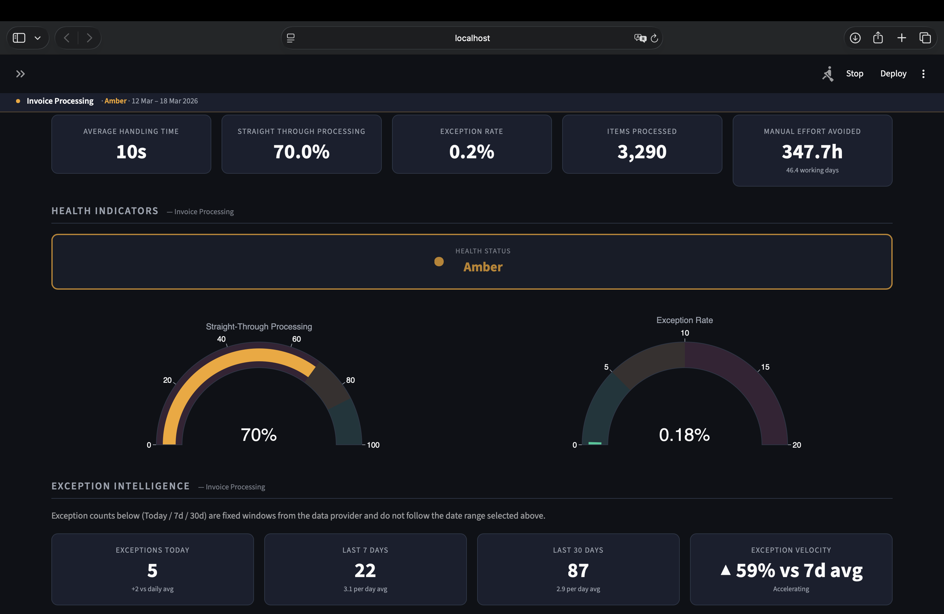Expand the collapsed app sidebar

(20, 74)
